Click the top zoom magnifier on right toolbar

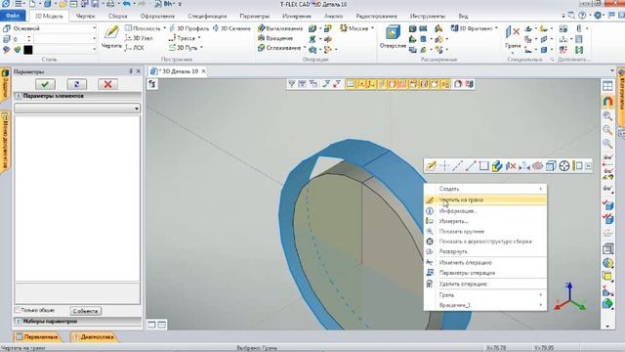coord(607,116)
